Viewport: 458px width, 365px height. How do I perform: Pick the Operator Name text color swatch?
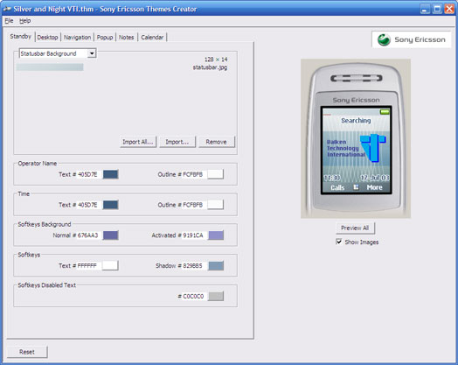[x=111, y=174]
